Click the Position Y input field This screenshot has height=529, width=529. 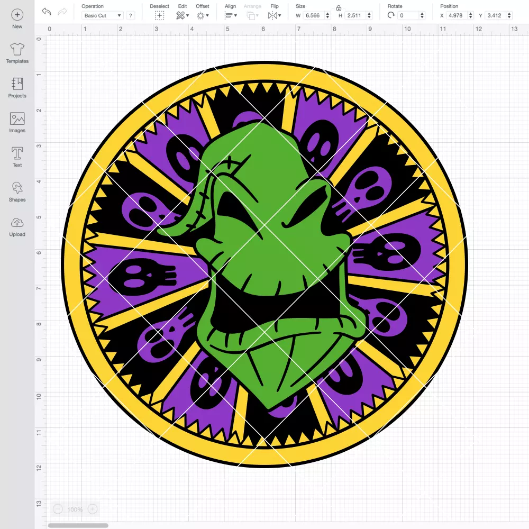point(496,15)
